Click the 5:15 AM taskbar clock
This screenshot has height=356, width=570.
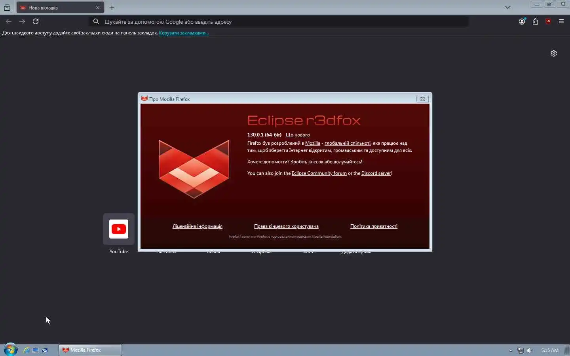550,350
